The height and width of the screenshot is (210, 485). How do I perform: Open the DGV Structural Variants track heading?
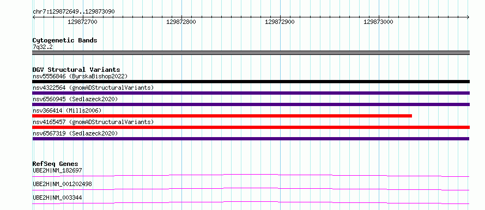[x=76, y=70]
